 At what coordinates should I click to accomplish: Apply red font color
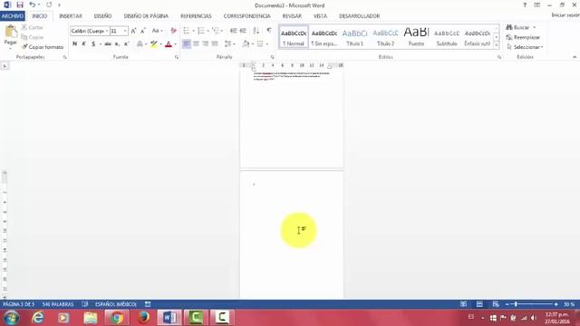coord(169,44)
